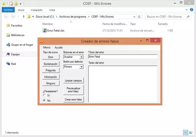The width and height of the screenshot is (196, 137).
Task: Open the Botones en el error dropdown
Action: tap(82, 57)
